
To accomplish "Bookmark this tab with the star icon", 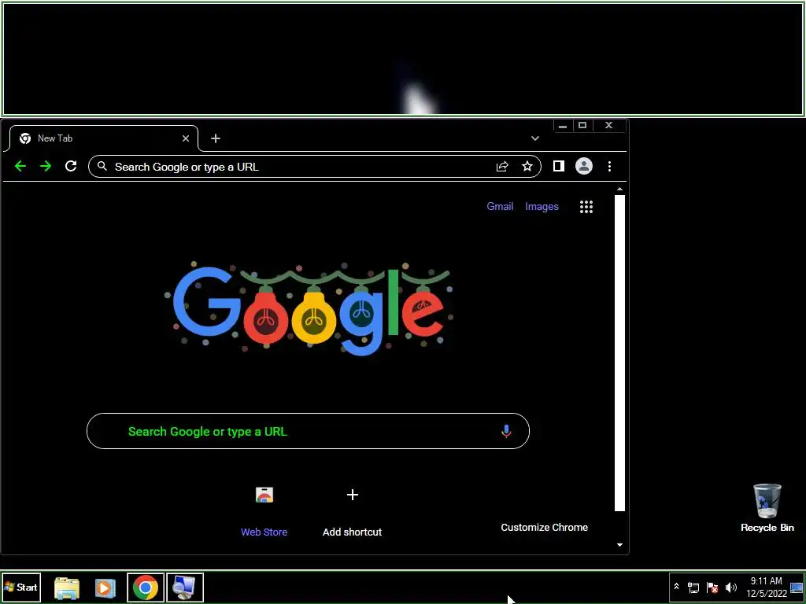I will point(527,167).
